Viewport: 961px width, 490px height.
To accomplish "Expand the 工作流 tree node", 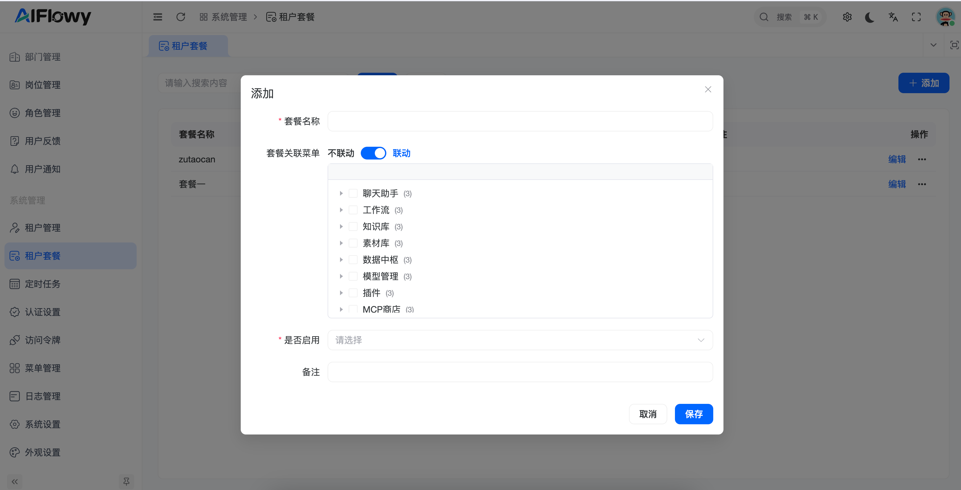I will (x=341, y=210).
